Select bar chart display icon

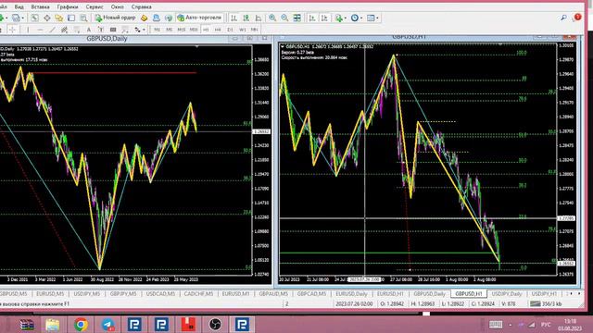[x=234, y=18]
